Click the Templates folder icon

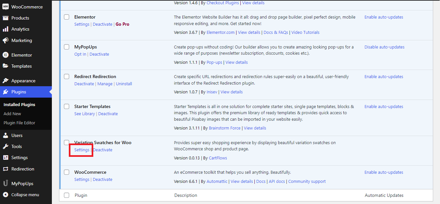tap(6, 66)
